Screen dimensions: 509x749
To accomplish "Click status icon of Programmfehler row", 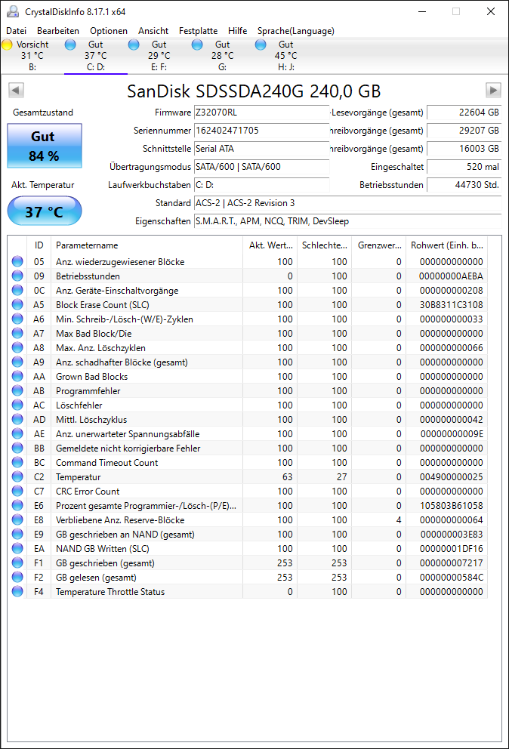I will click(x=17, y=390).
